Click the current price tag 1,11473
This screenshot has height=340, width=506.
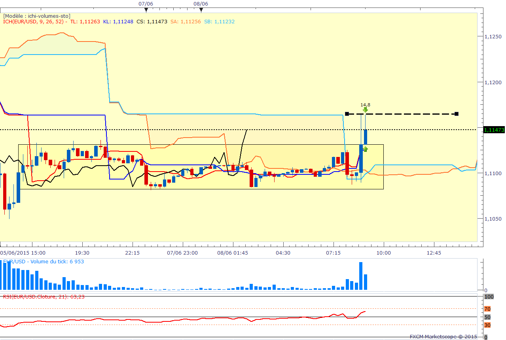pyautogui.click(x=494, y=130)
